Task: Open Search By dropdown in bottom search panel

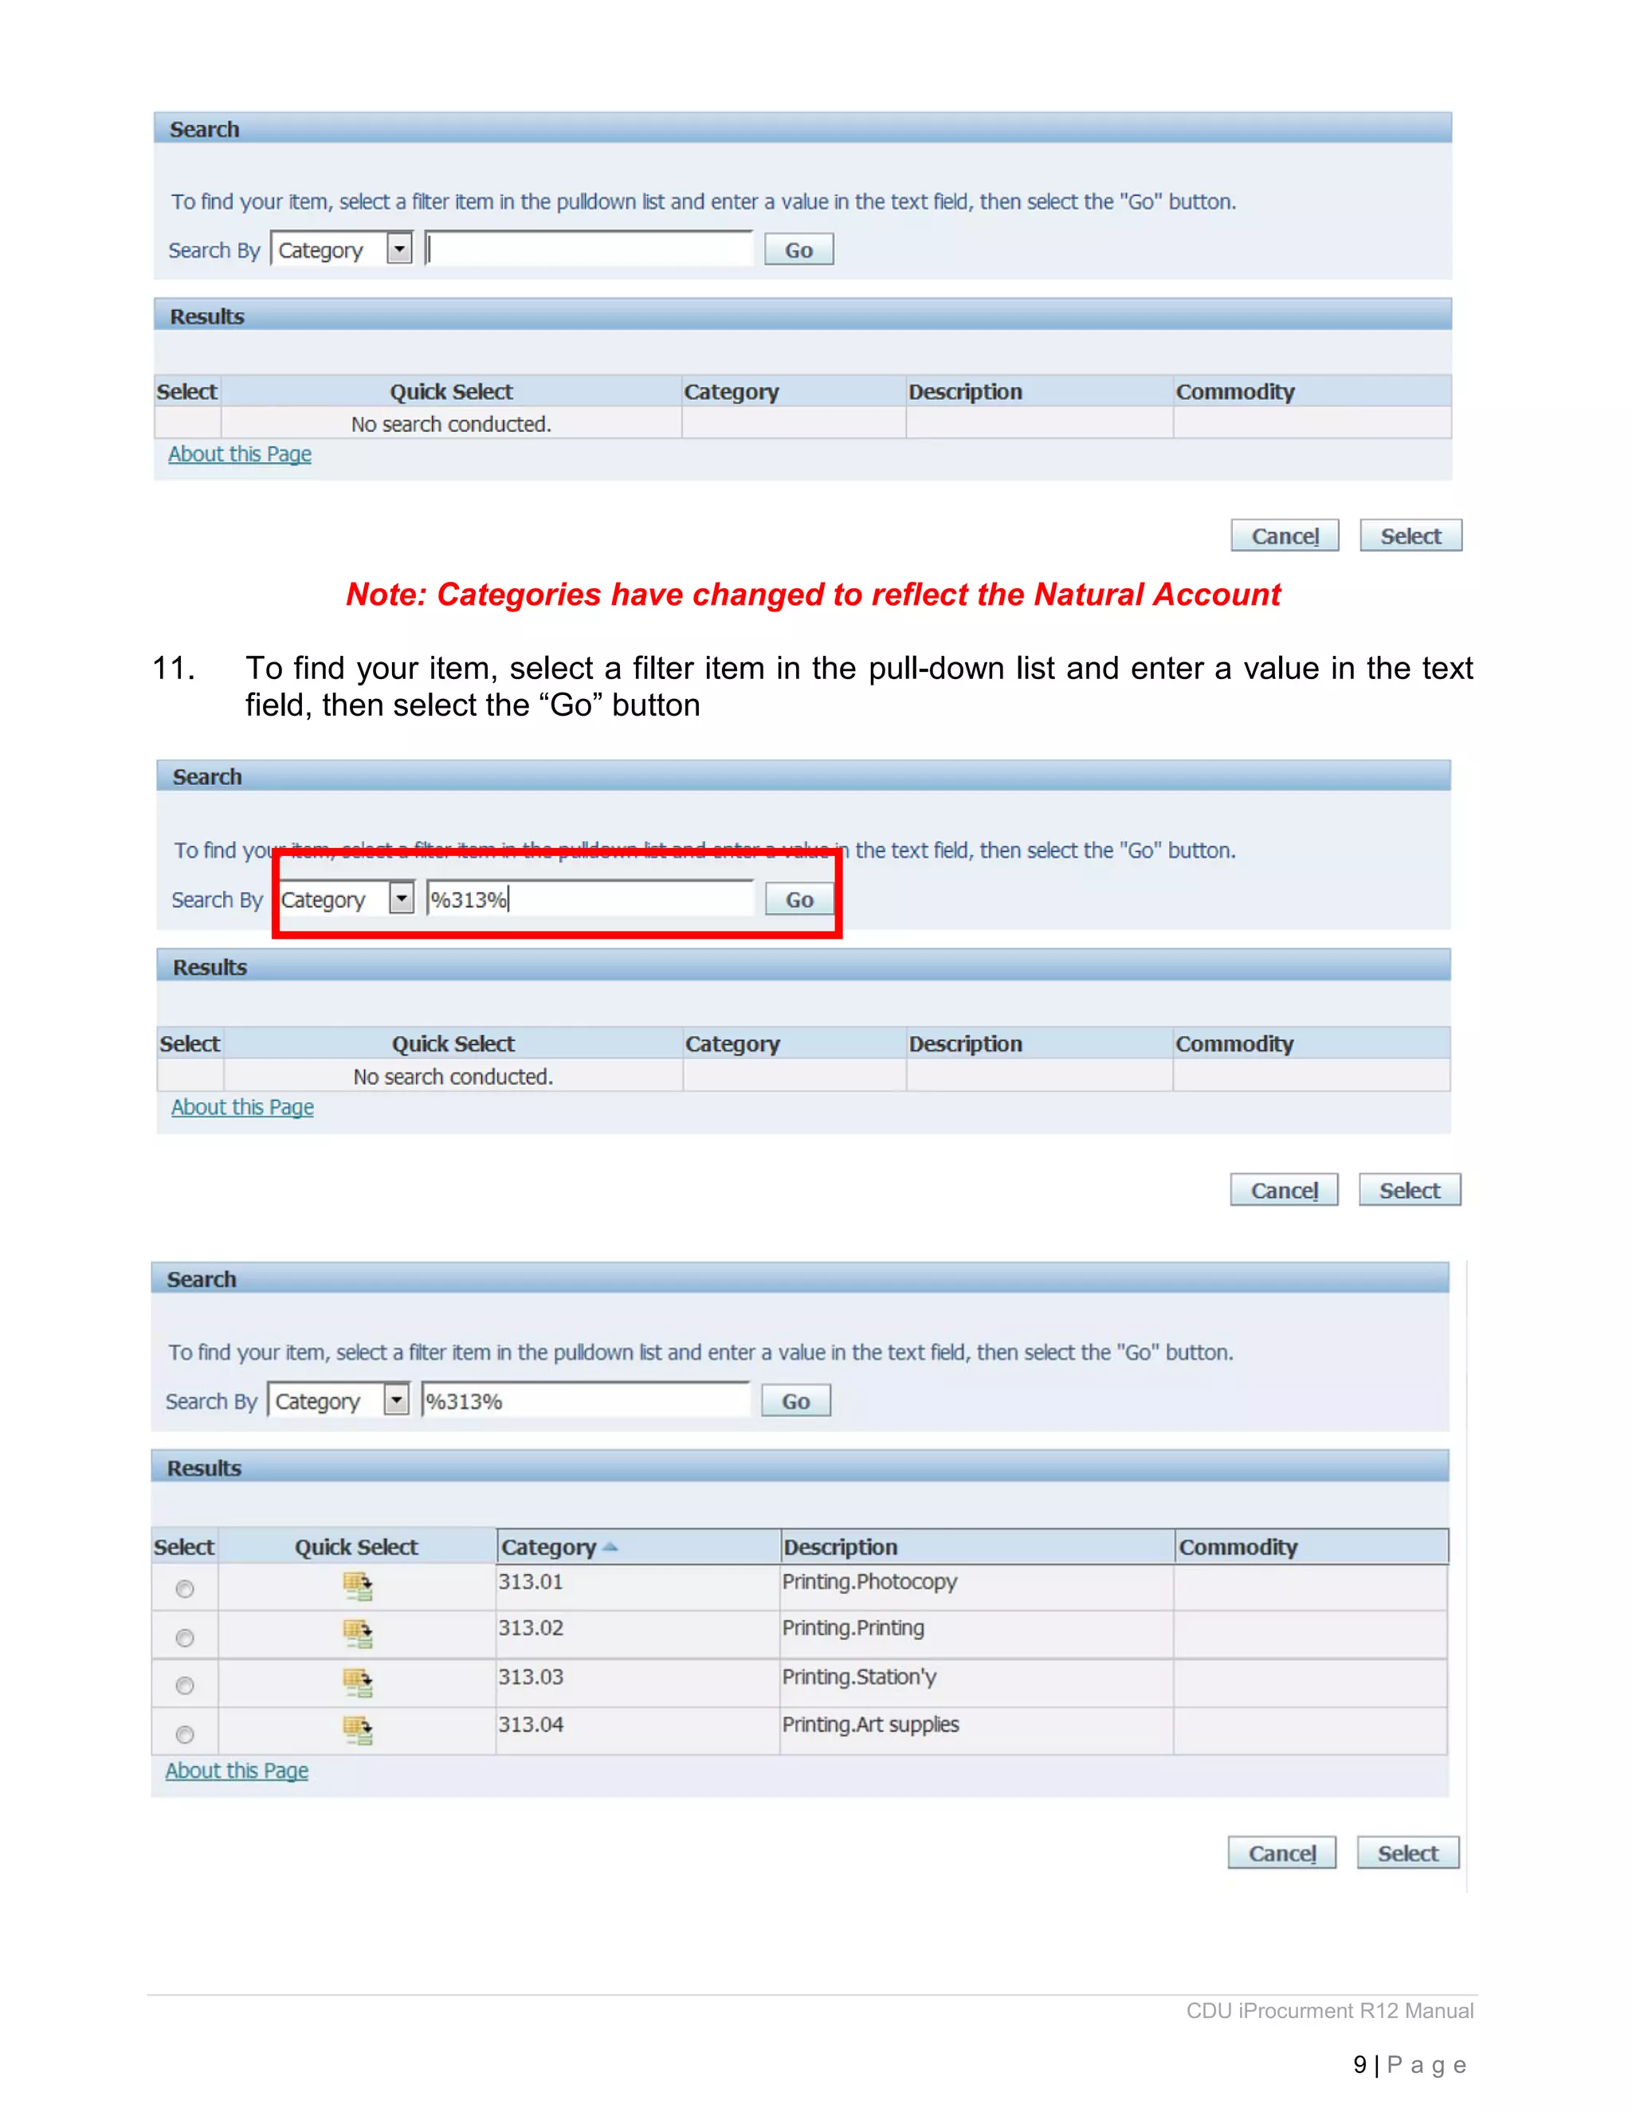Action: click(396, 1400)
